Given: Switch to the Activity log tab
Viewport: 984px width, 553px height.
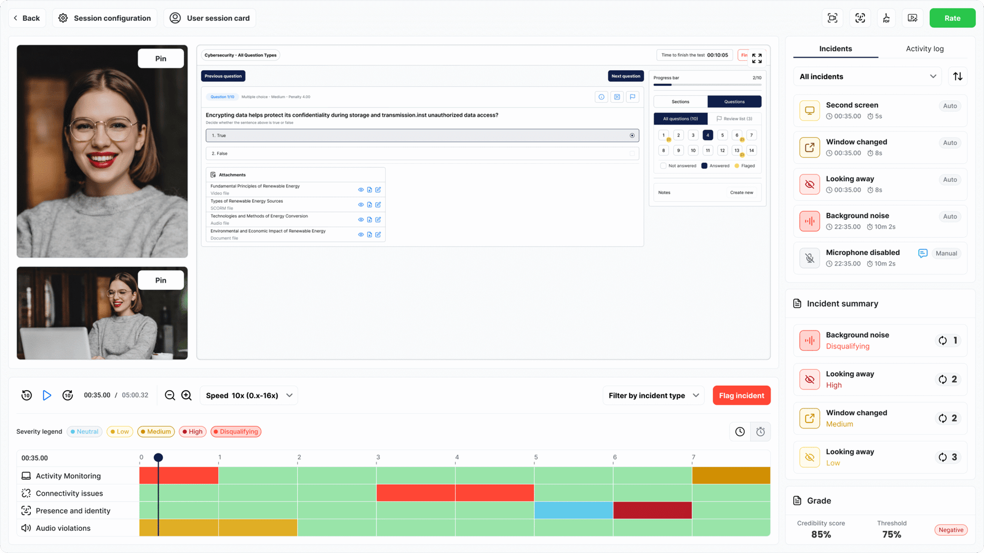Looking at the screenshot, I should [924, 49].
